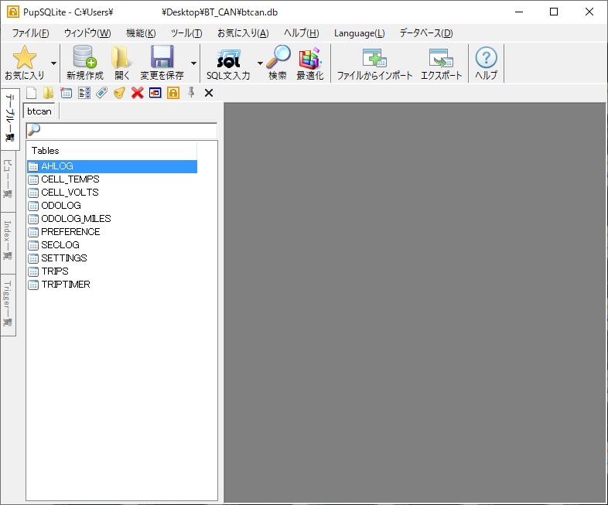Open the Language(L) menu
This screenshot has height=505, width=608.
click(359, 33)
